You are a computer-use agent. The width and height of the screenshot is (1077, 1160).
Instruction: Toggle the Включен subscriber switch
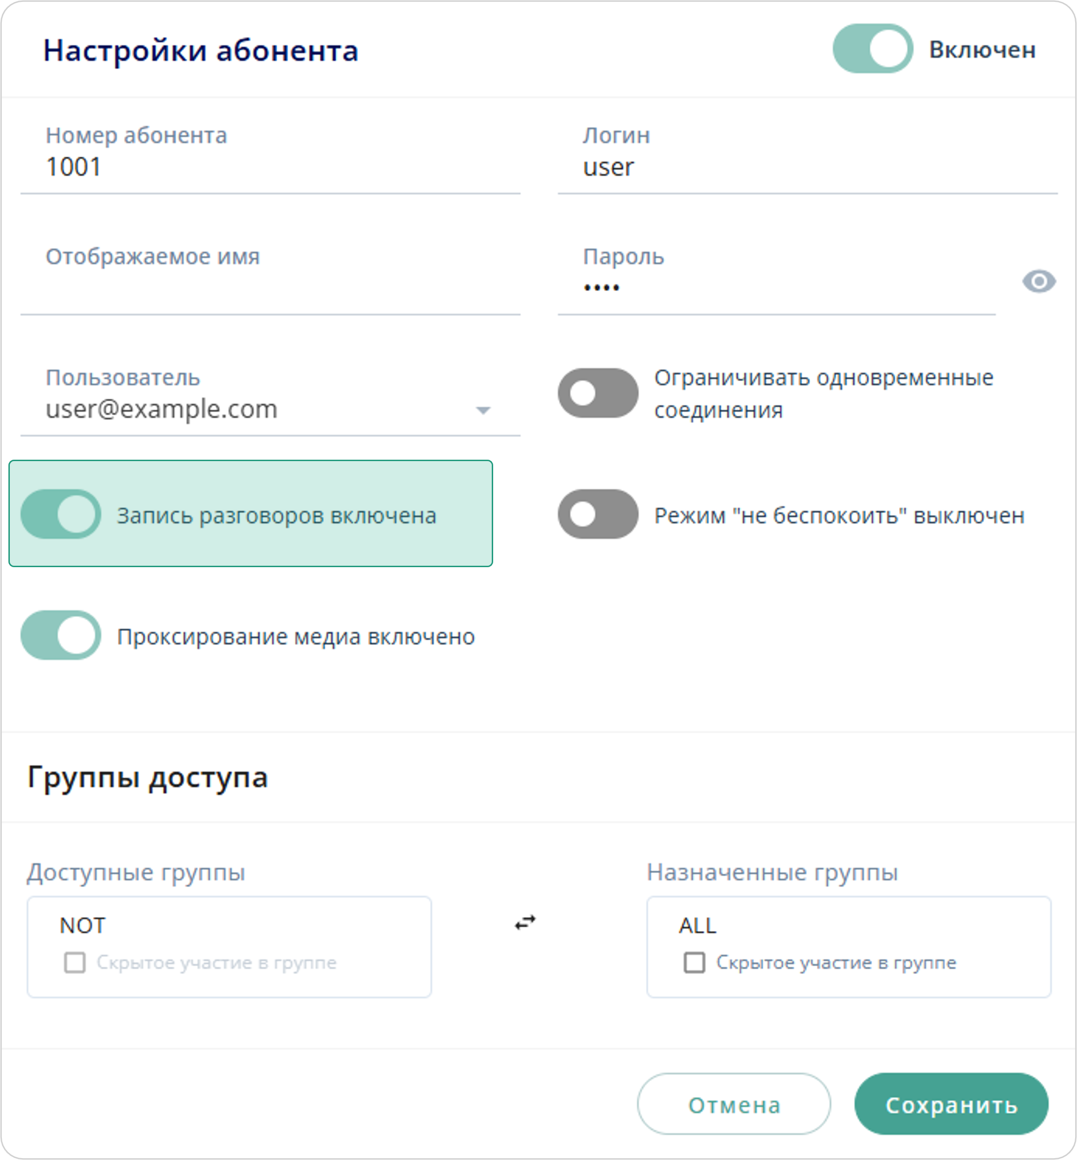(x=872, y=49)
